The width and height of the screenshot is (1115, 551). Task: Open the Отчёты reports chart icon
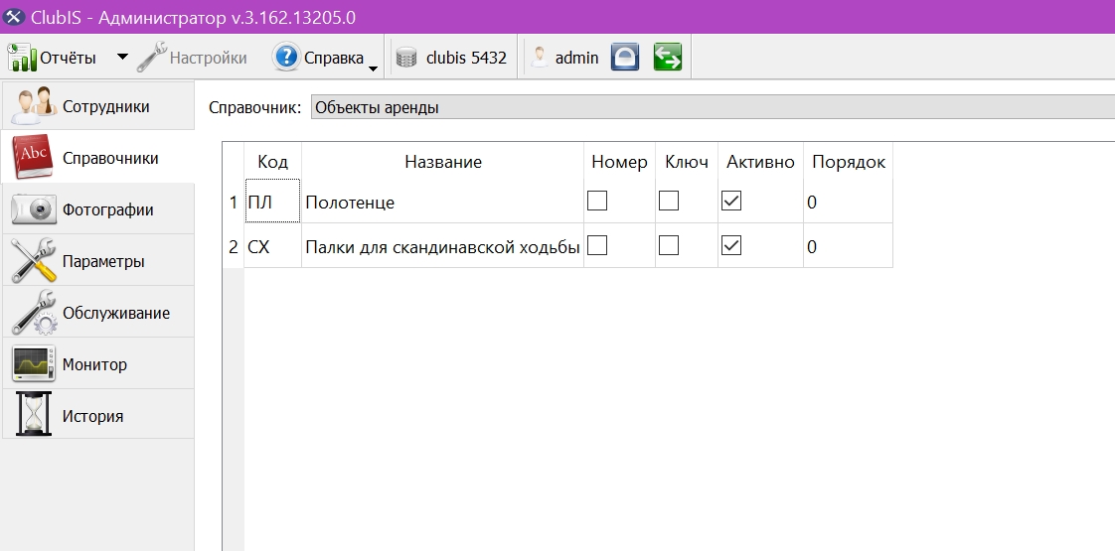click(21, 58)
